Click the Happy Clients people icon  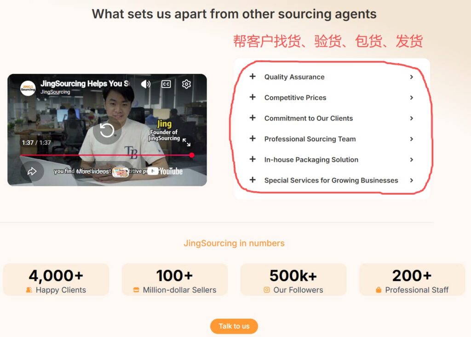(29, 290)
